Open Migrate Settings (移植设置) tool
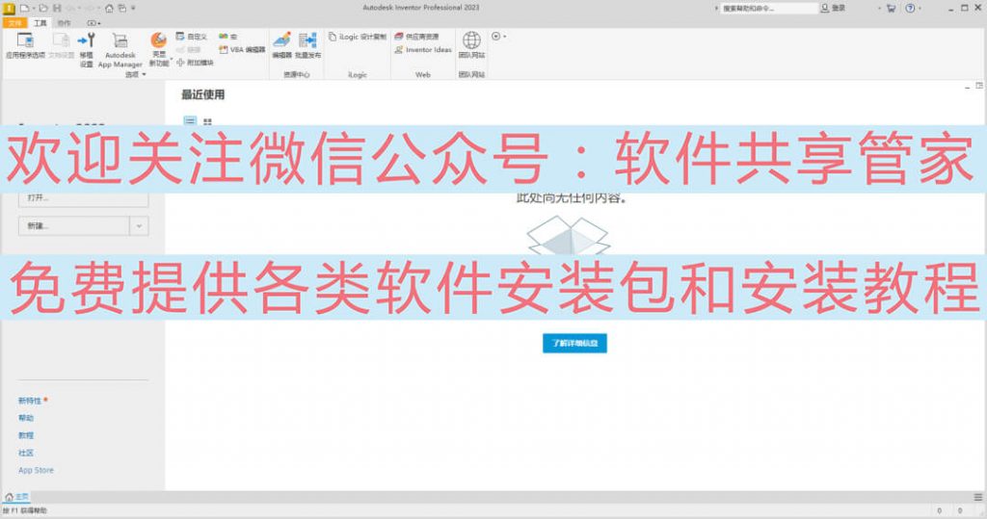The image size is (987, 519). coord(86,50)
